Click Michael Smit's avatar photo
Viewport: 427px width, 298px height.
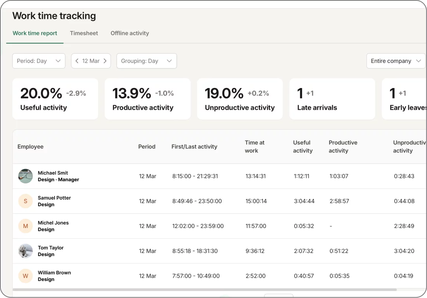[x=25, y=176]
